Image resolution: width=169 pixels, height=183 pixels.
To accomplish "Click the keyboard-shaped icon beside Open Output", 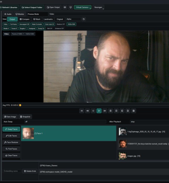I will pos(65,7).
